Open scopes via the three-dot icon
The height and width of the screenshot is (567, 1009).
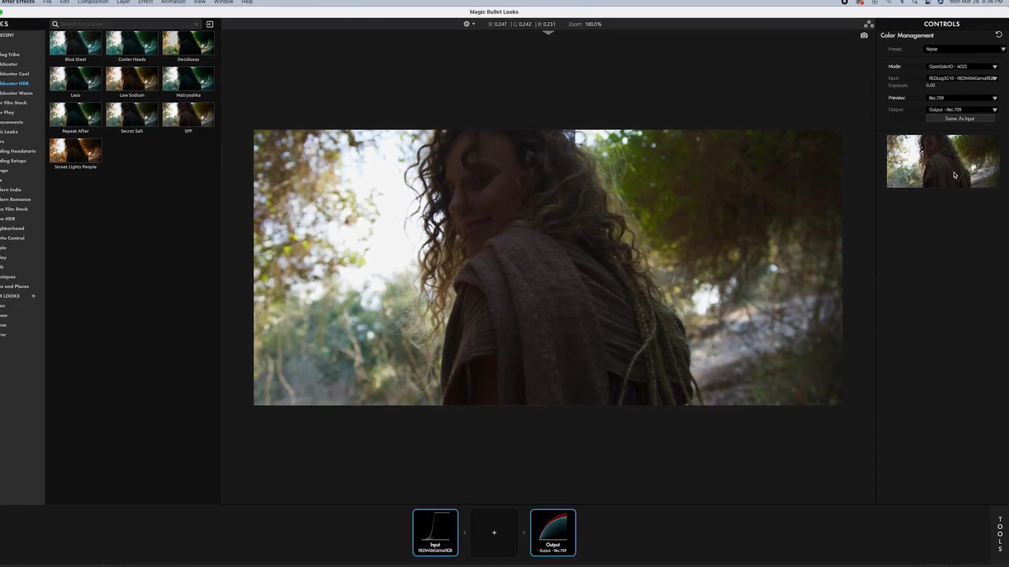click(x=868, y=24)
